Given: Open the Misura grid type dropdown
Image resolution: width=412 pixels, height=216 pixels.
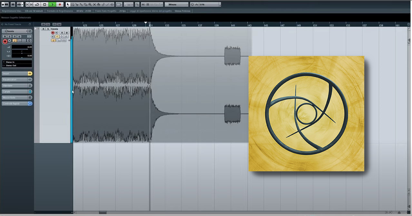Looking at the screenshot, I should click(x=177, y=4).
